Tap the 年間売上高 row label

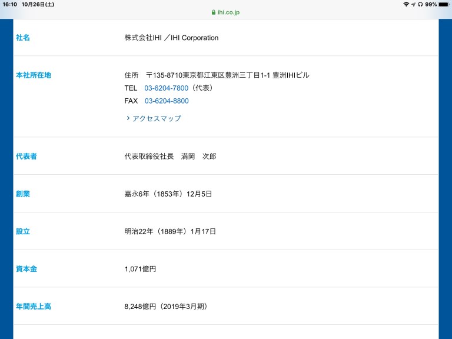pos(34,307)
